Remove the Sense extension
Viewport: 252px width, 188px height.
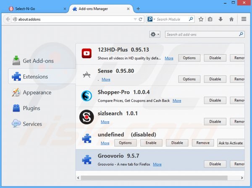point(237,79)
